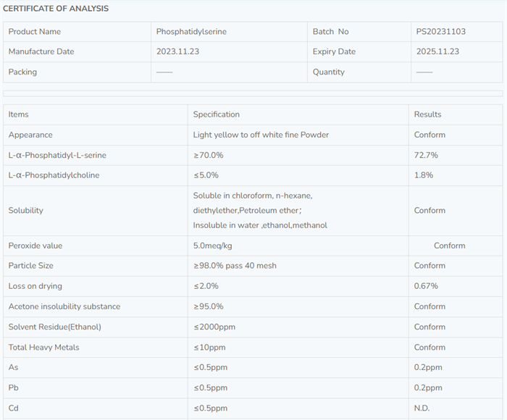Click the Packing label cell
The height and width of the screenshot is (420, 507).
pyautogui.click(x=22, y=72)
